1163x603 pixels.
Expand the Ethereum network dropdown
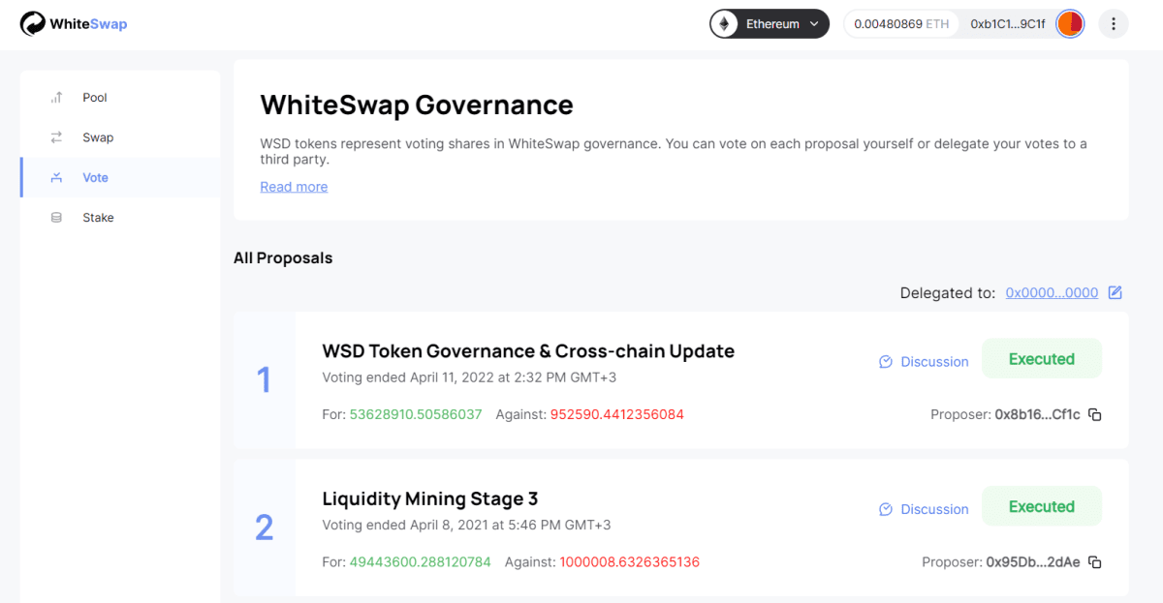[770, 24]
